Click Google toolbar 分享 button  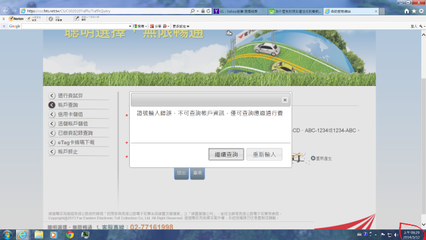pos(156,26)
